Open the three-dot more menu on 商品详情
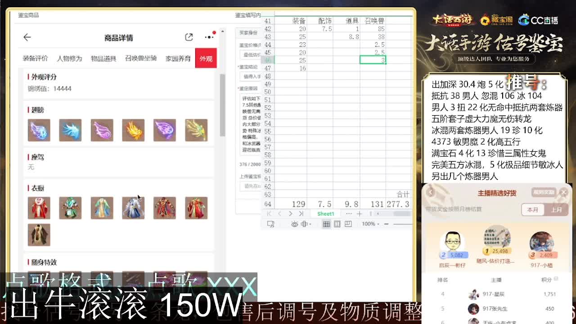576x324 pixels. tap(208, 37)
